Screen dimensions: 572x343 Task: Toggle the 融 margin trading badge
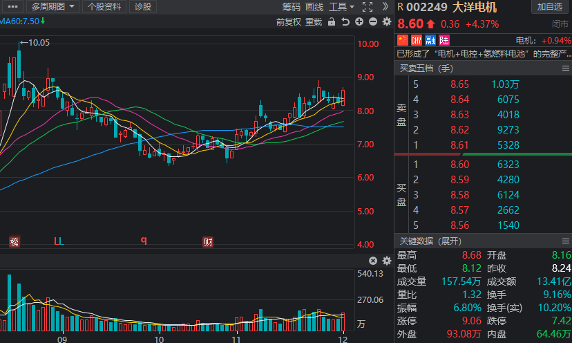[x=430, y=41]
